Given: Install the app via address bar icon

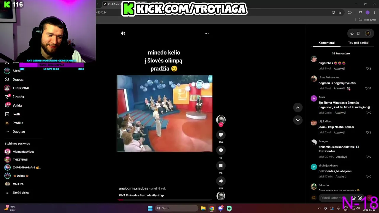Looking at the screenshot, I should 333,12.
